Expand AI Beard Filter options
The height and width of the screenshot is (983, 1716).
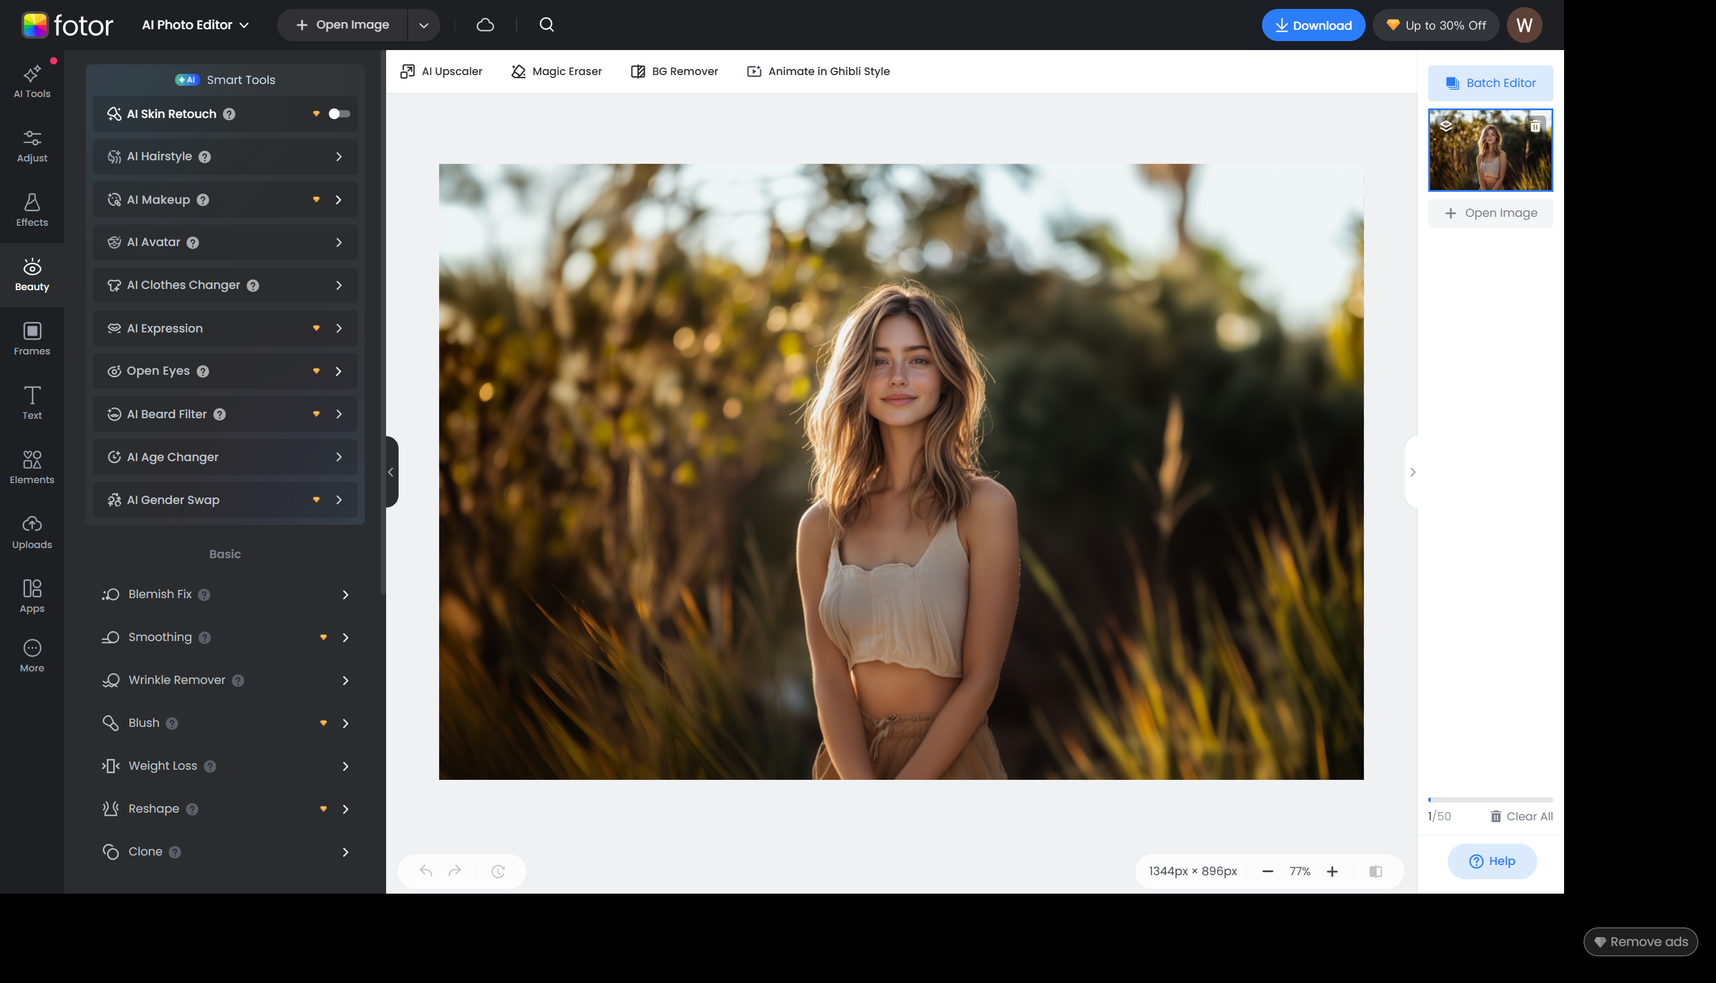[x=339, y=414]
